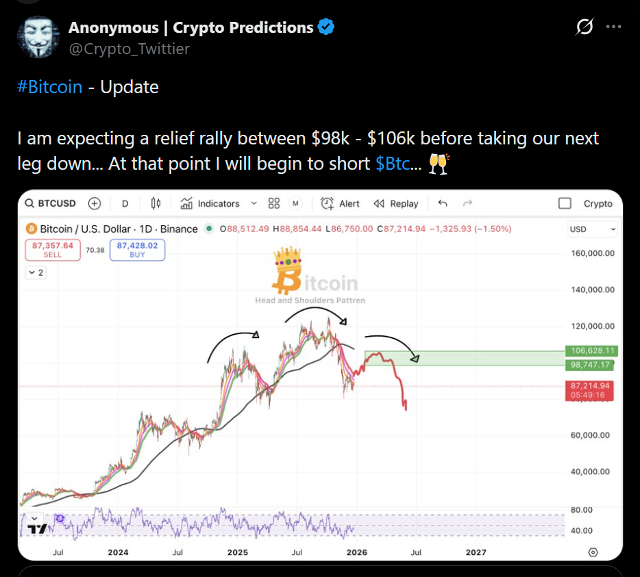Open the Indicators menu
640x577 pixels.
point(210,203)
